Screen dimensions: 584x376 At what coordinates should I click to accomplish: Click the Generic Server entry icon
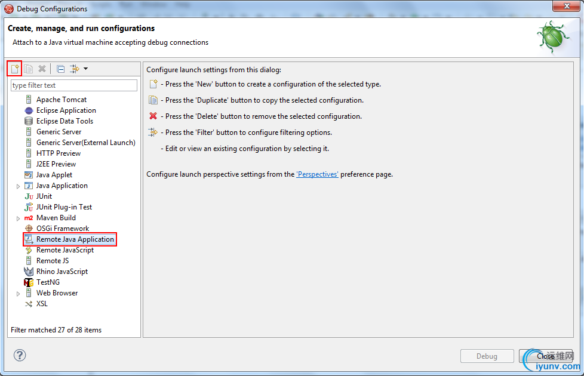tap(29, 132)
